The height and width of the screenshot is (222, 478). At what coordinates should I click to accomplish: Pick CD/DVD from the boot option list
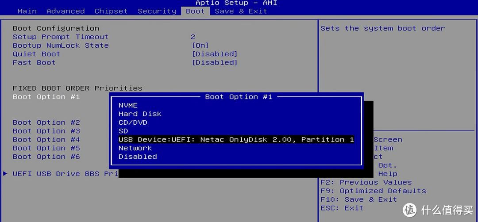133,122
